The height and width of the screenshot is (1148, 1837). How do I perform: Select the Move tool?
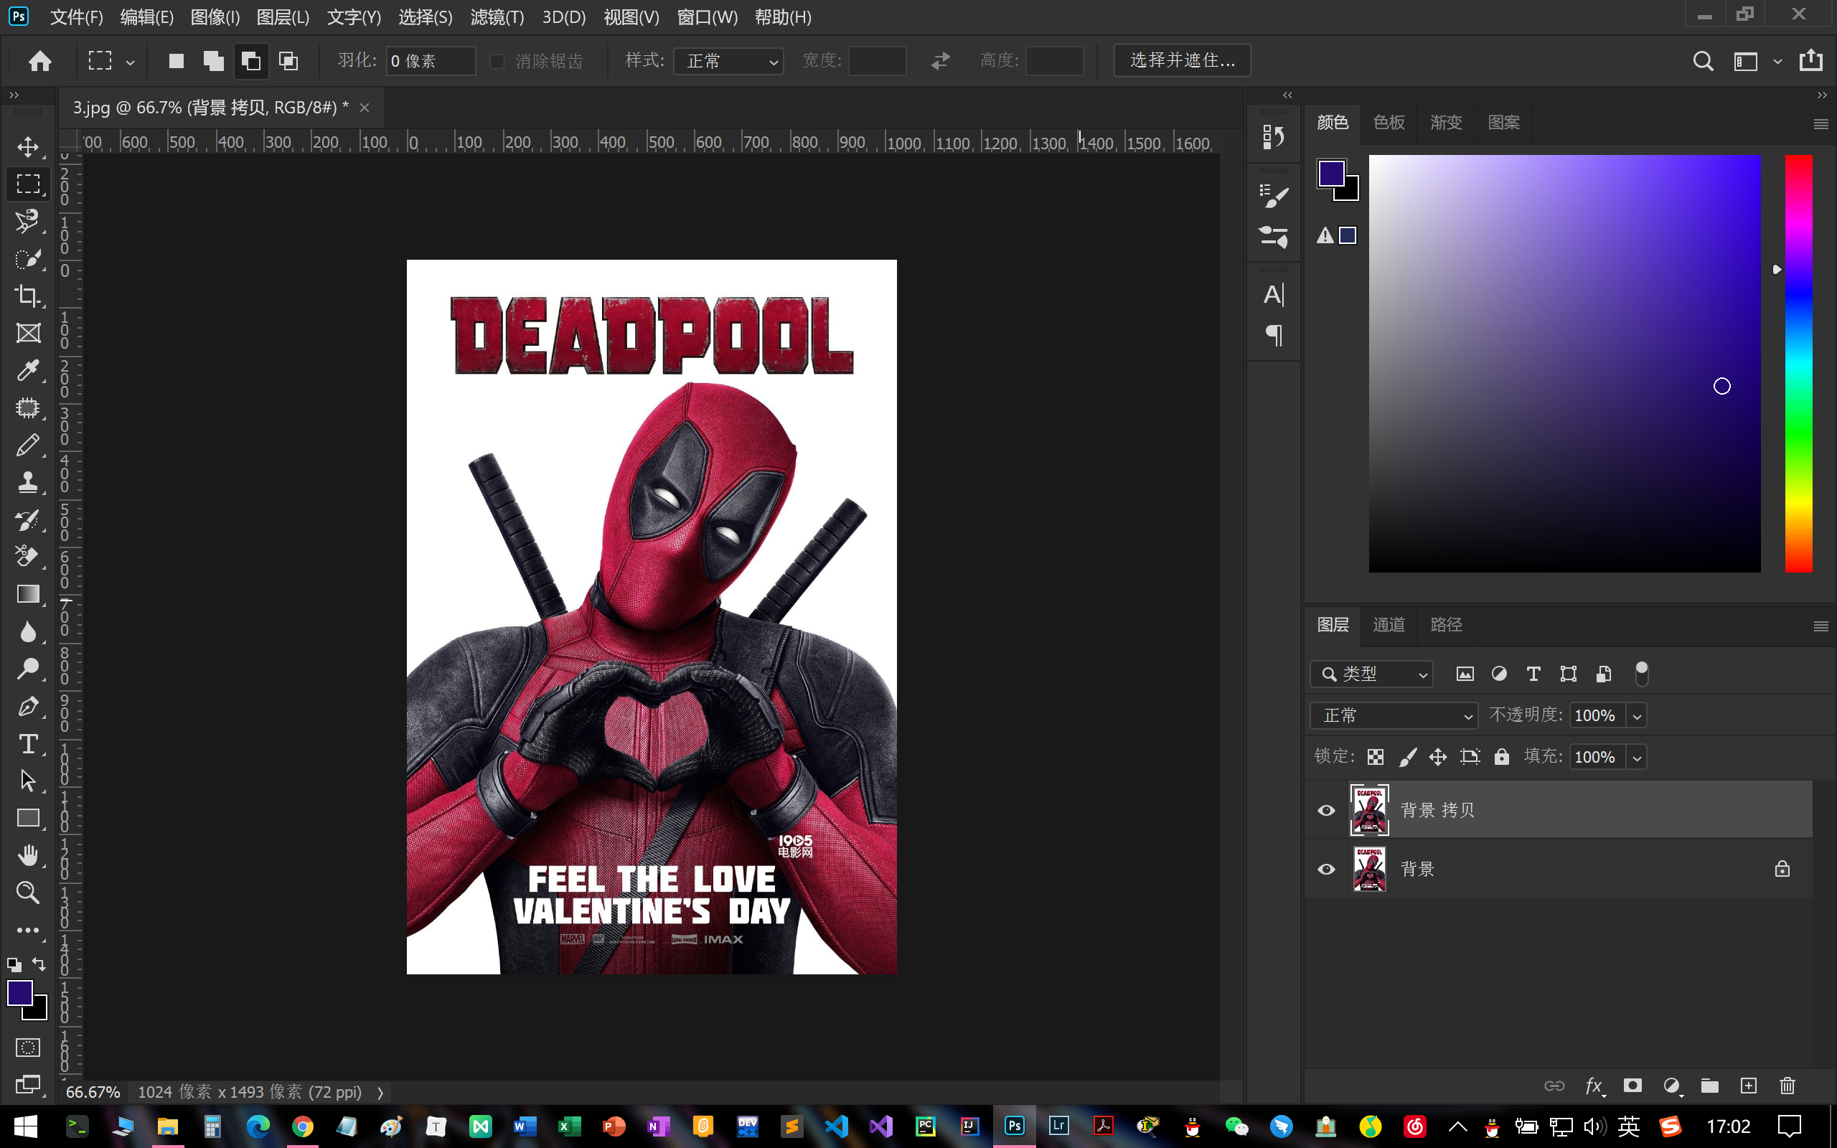click(28, 146)
